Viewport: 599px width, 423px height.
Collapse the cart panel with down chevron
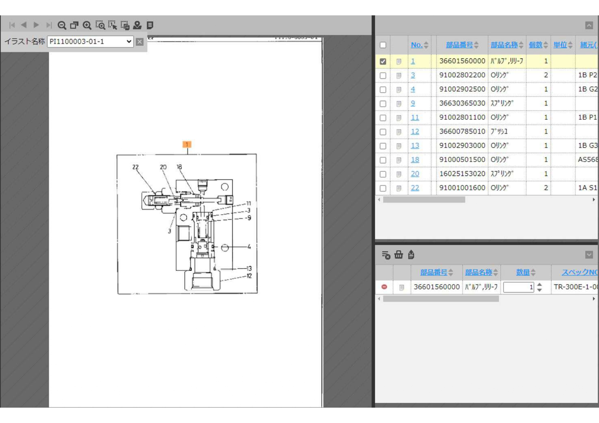point(589,255)
